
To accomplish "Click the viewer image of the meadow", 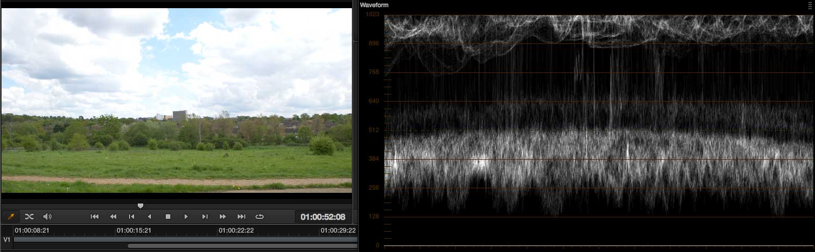I will click(176, 100).
